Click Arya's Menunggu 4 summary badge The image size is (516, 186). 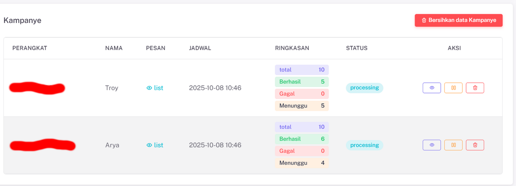tap(302, 163)
